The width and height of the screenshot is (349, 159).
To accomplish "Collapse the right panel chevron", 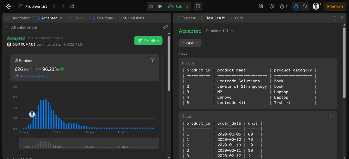I will click(x=342, y=18).
